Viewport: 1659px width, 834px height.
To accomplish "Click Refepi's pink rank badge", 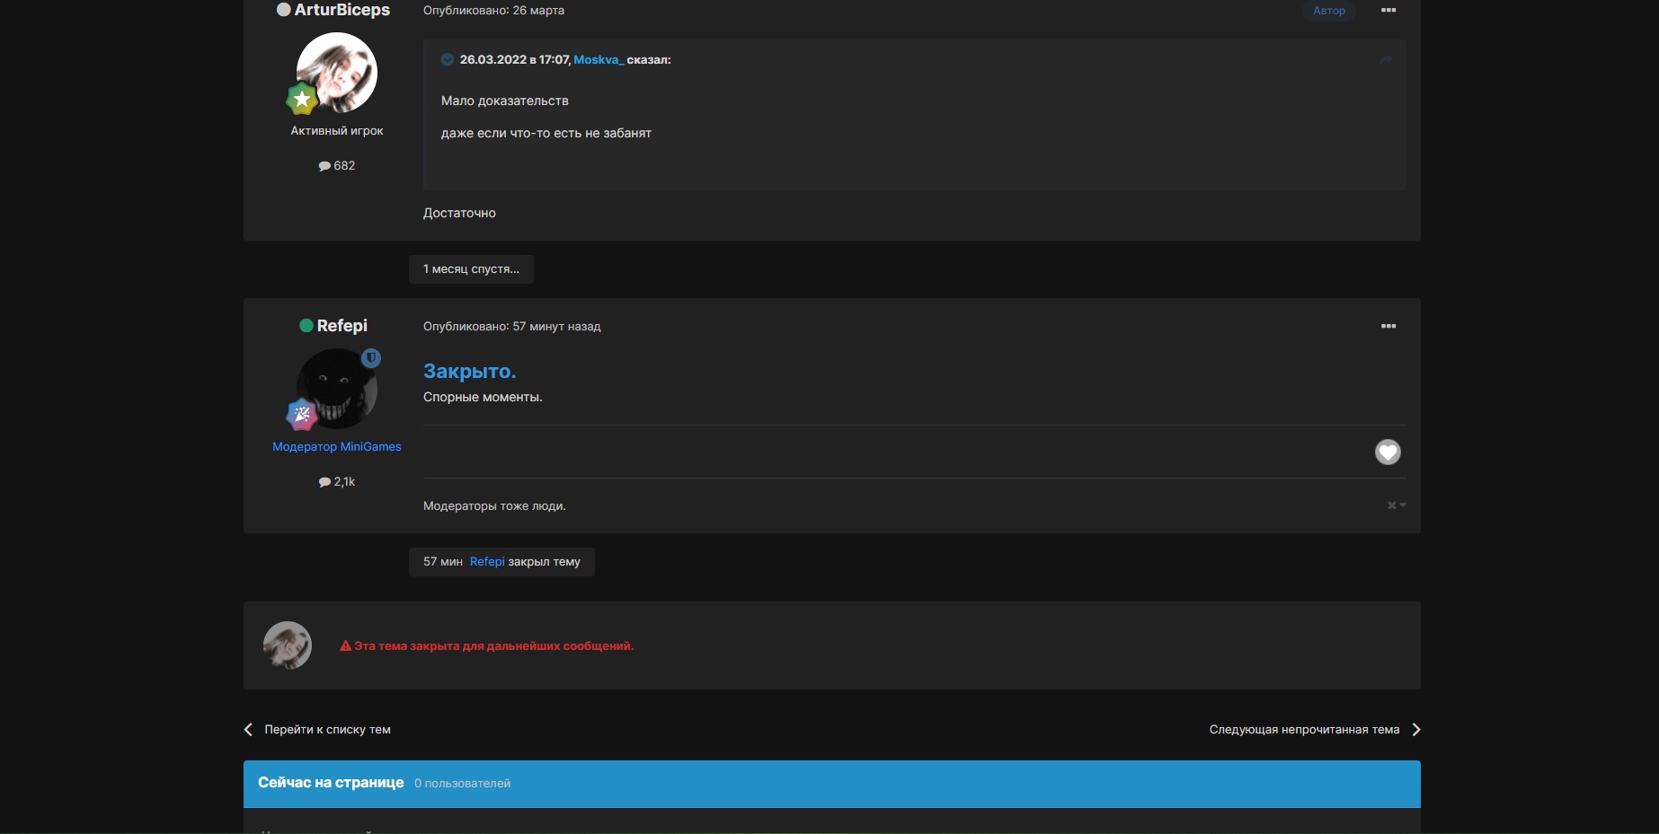I will click(x=302, y=415).
